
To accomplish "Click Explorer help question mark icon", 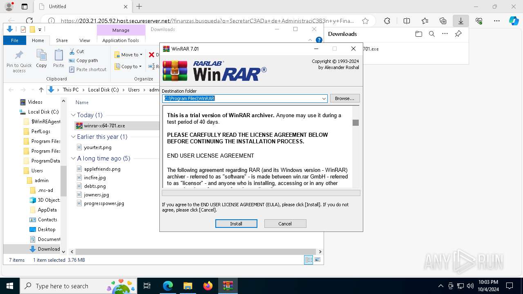I will click(319, 40).
